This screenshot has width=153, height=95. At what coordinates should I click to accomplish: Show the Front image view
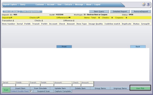[64, 47]
